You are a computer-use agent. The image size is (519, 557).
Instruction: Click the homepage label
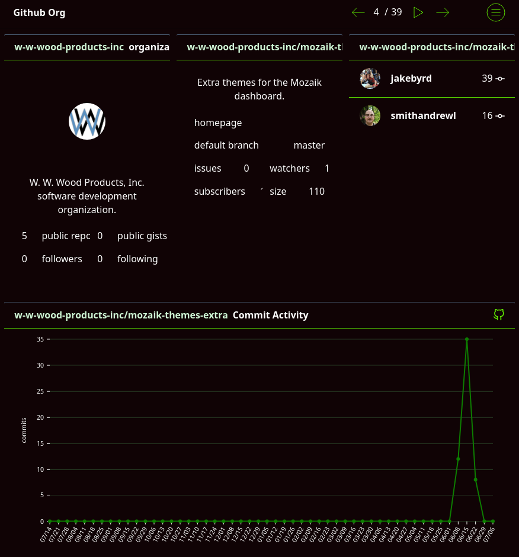pyautogui.click(x=218, y=123)
